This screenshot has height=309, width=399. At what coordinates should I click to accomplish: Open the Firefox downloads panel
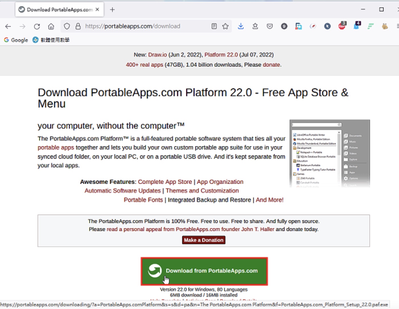pos(241,26)
